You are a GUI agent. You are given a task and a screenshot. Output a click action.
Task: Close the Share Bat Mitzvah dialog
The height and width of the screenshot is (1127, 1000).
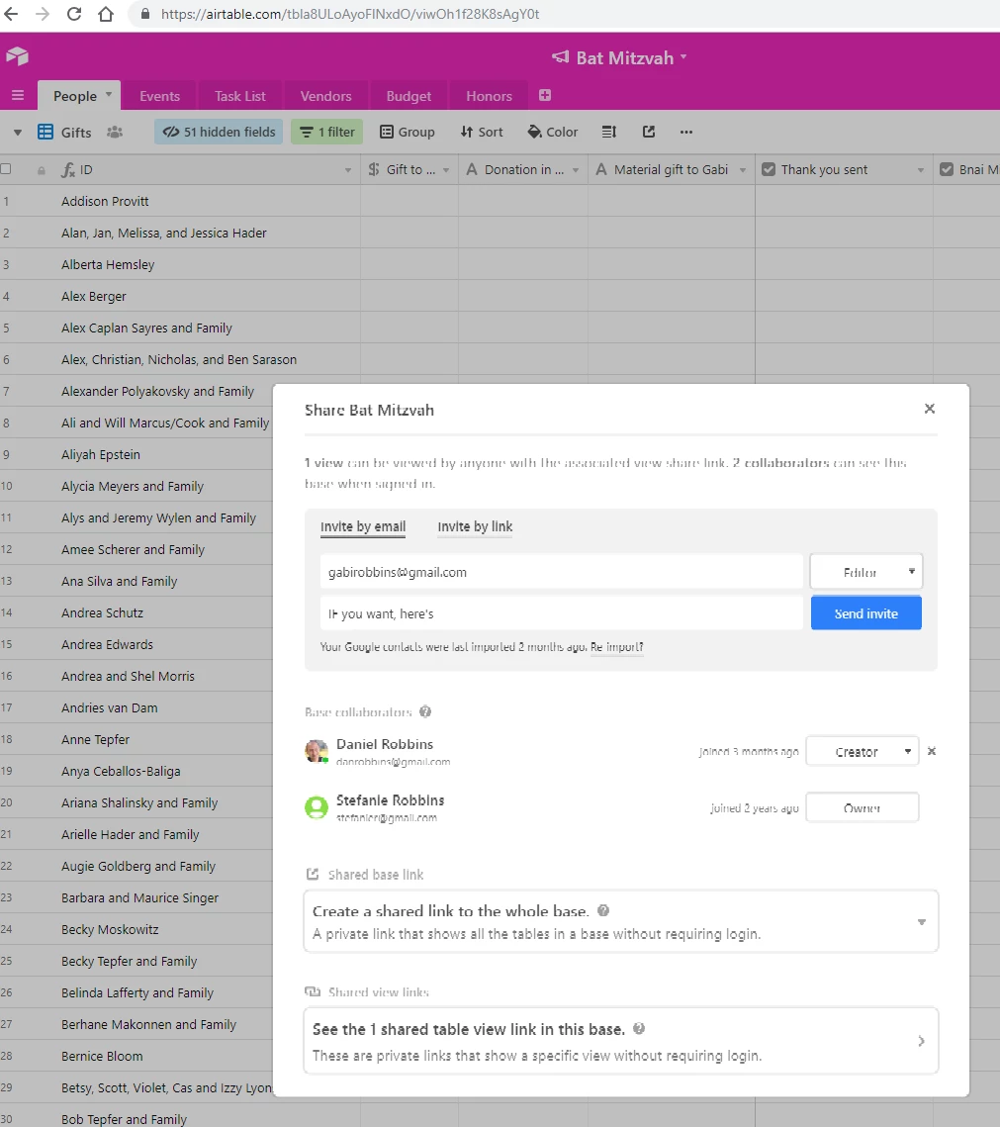point(930,409)
